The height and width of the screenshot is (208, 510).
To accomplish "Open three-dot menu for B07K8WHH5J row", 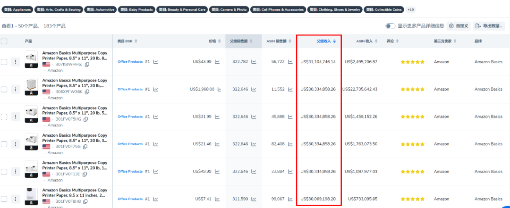I will coord(16,62).
